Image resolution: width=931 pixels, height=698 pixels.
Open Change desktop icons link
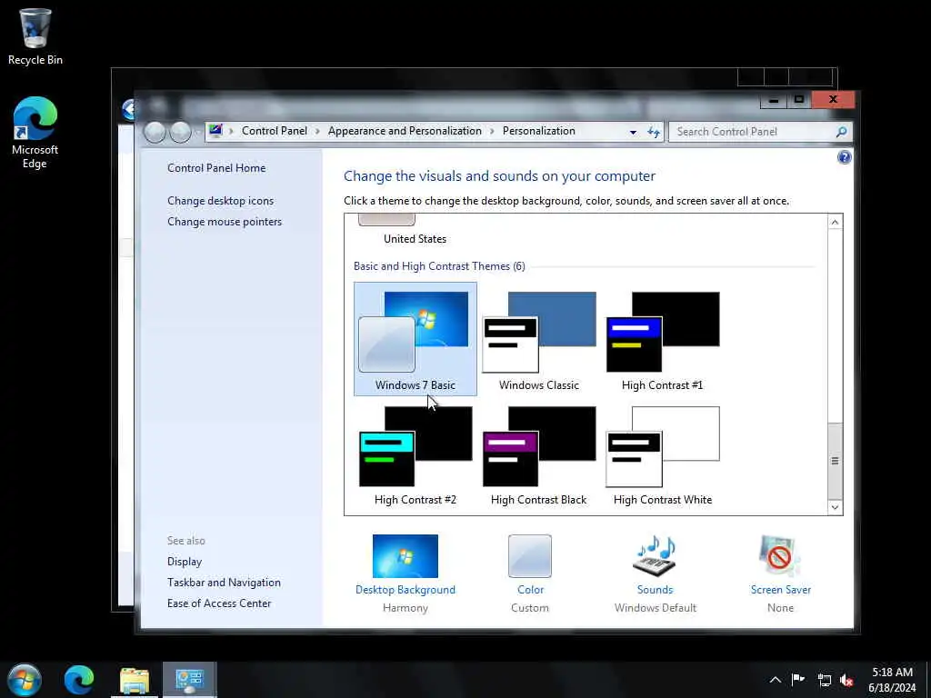pos(220,201)
